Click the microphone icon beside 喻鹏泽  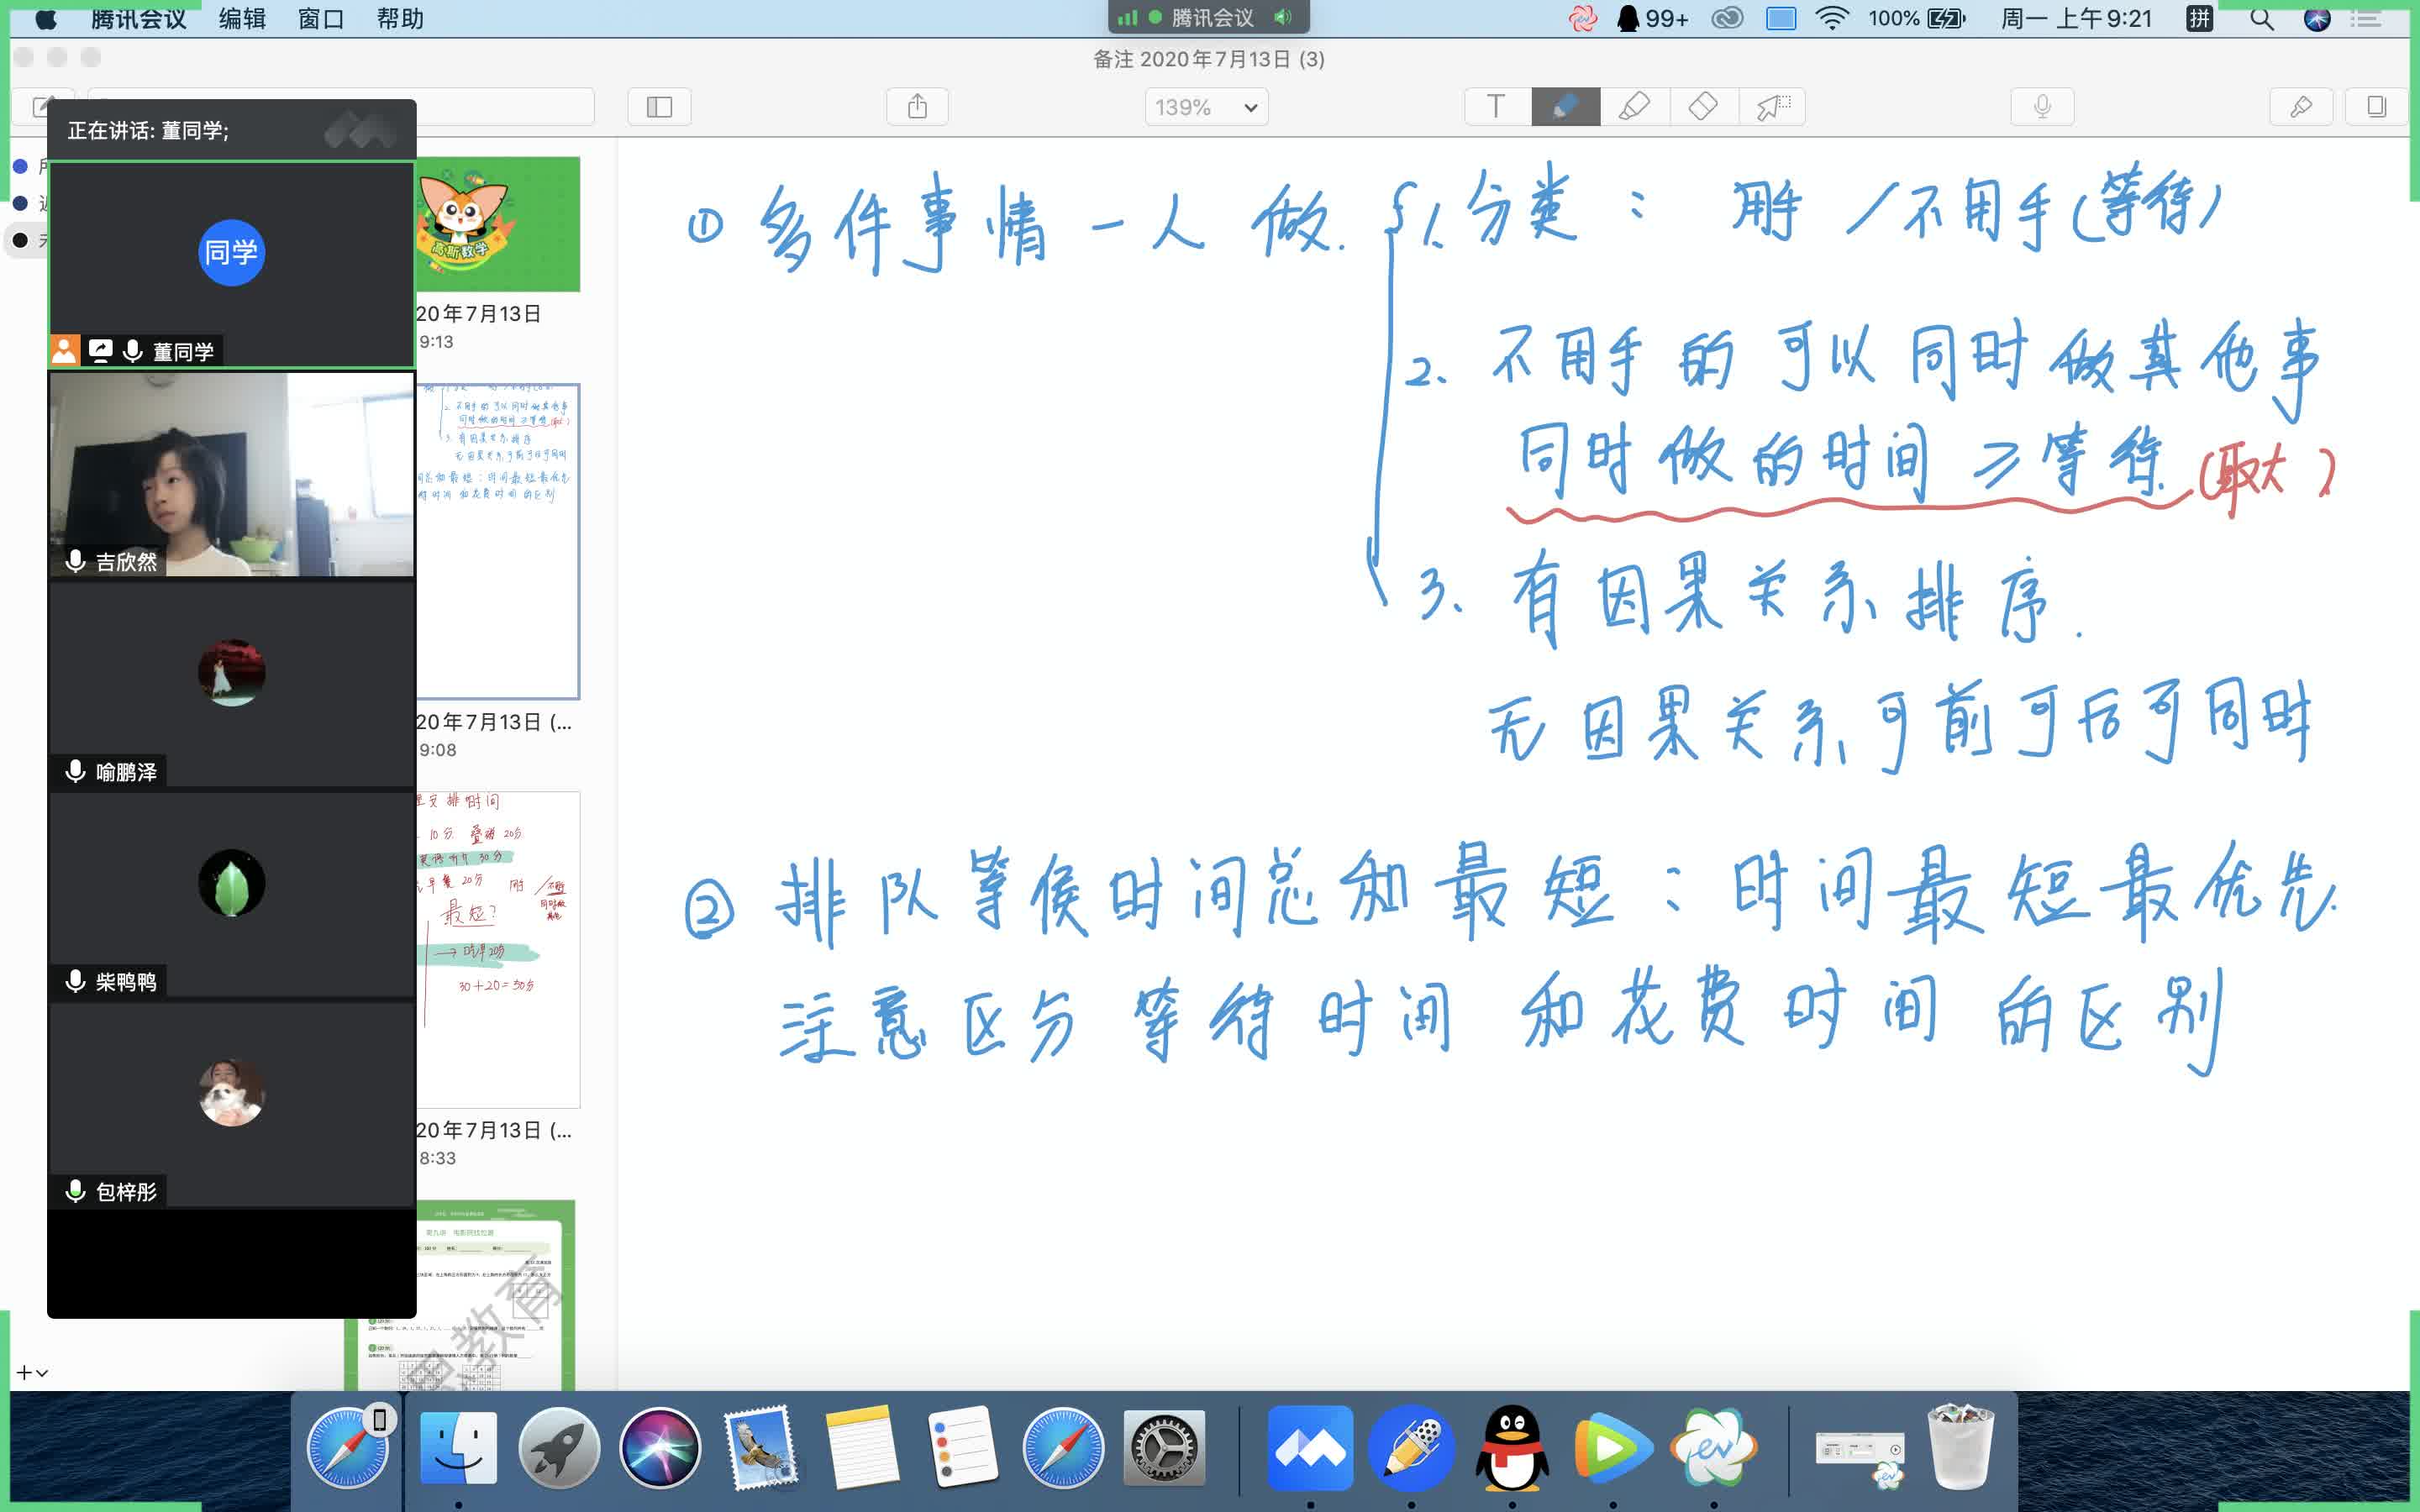click(x=75, y=771)
